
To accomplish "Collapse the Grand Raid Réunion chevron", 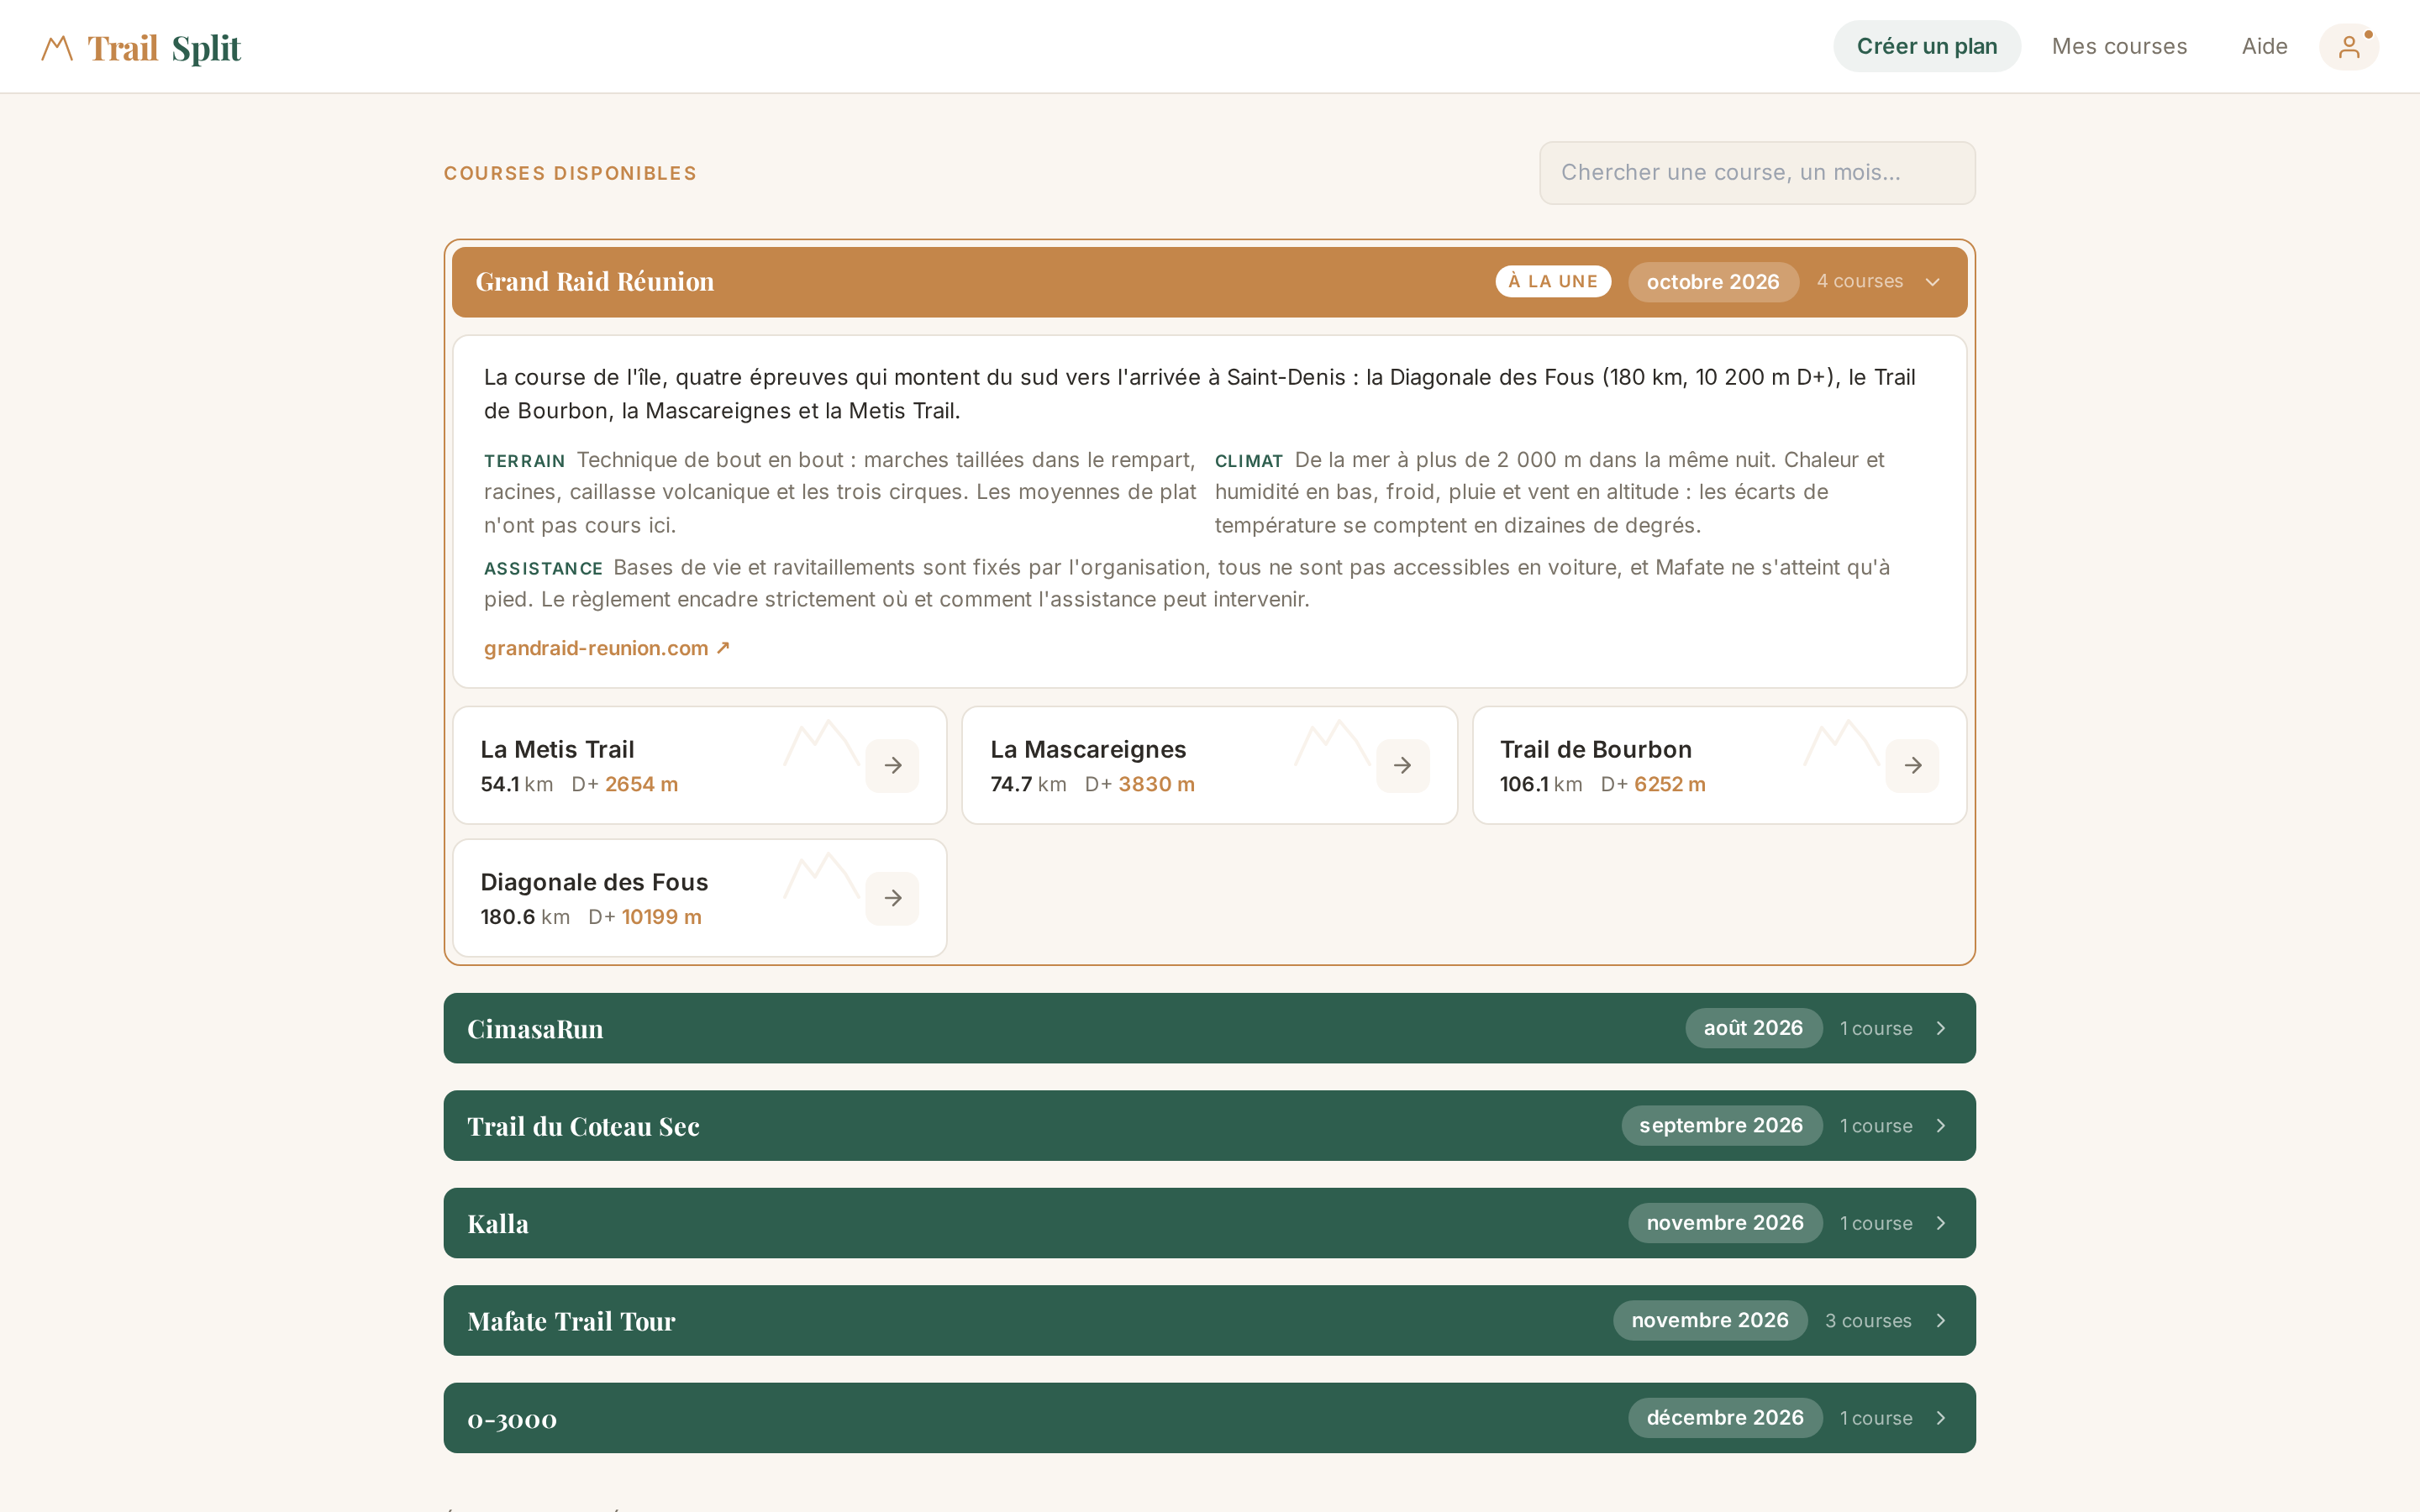I will click(1932, 282).
